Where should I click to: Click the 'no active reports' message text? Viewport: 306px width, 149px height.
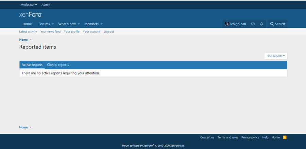point(61,73)
